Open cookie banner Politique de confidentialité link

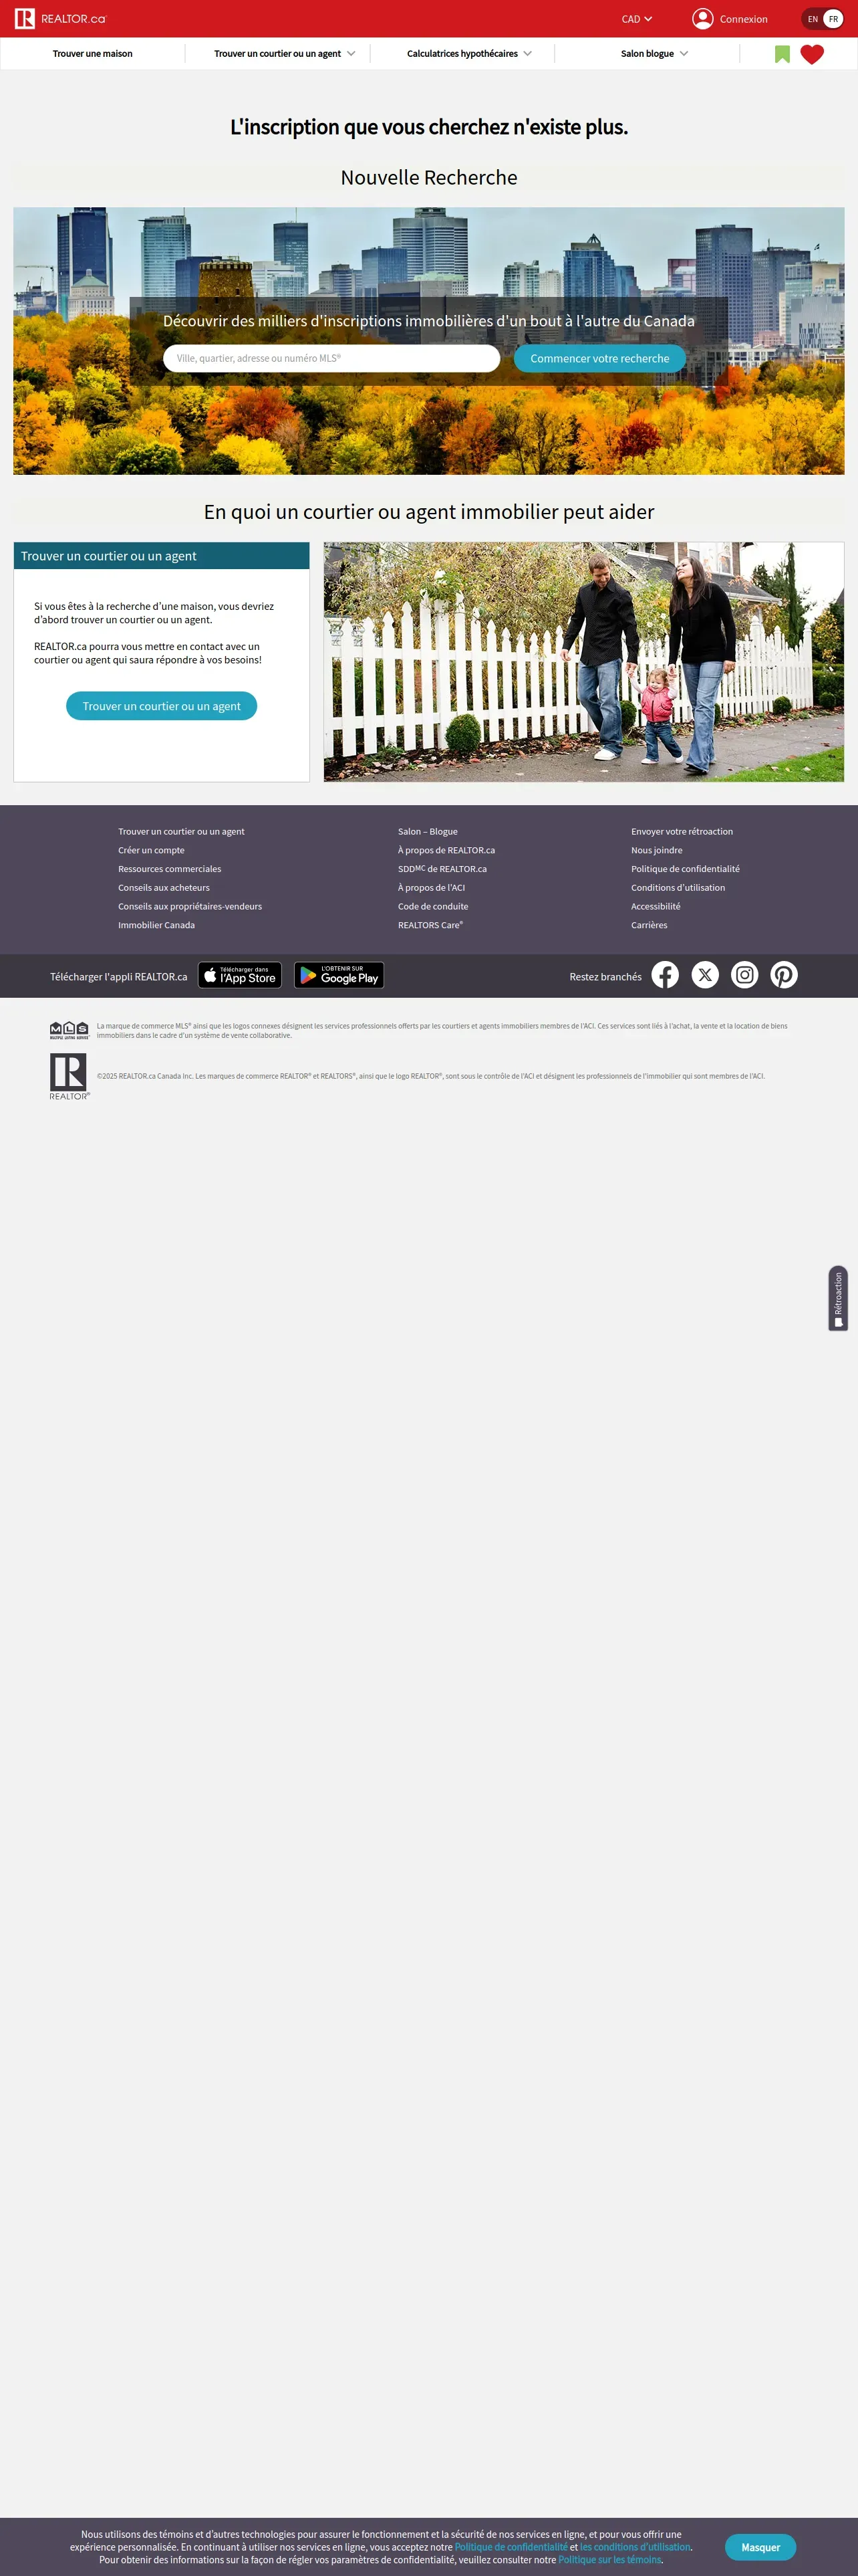(511, 2547)
